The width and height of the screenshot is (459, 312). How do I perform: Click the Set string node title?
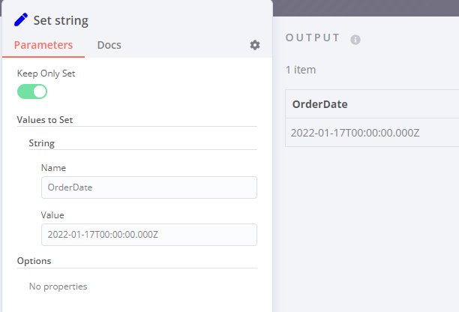[x=61, y=20]
